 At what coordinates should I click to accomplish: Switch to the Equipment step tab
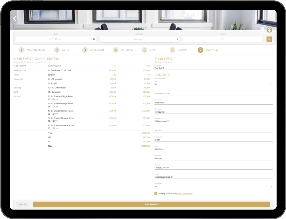click(97, 50)
